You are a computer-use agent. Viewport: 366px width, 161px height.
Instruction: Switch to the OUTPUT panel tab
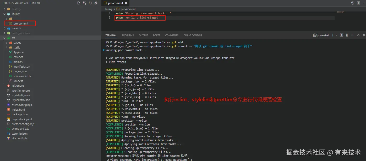coord(143,35)
